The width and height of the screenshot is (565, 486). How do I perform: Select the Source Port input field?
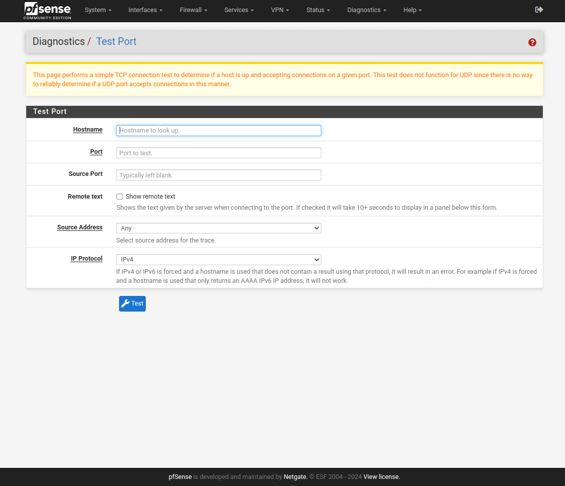[218, 175]
